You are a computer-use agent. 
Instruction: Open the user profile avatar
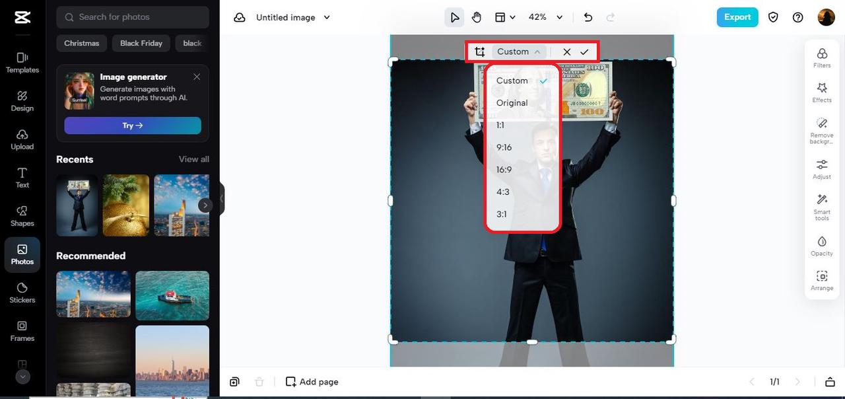coord(827,17)
